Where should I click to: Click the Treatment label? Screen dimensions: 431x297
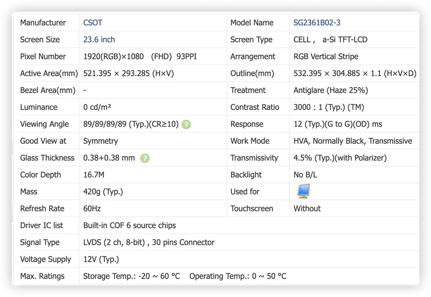point(248,90)
